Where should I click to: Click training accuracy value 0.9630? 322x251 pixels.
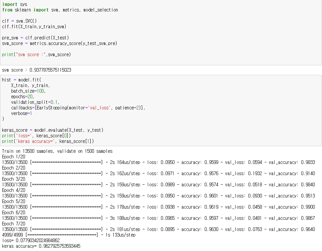coord(211,229)
